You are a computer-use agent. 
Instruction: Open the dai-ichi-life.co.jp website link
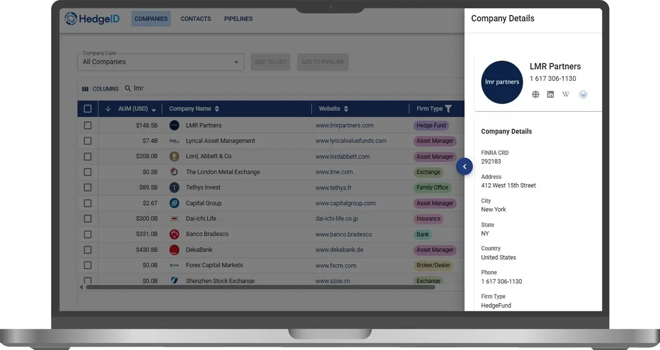(x=337, y=219)
